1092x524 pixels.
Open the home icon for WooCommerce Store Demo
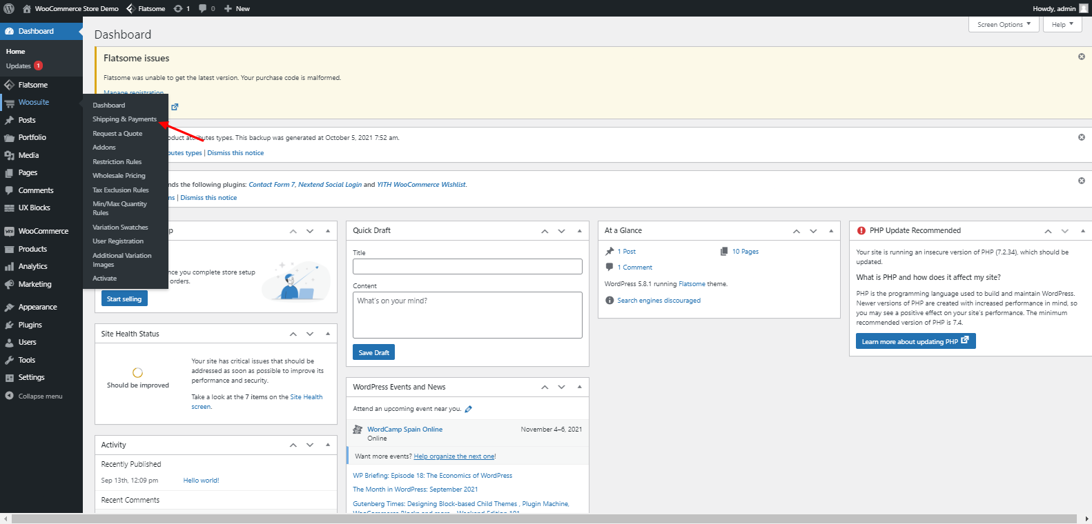[27, 8]
